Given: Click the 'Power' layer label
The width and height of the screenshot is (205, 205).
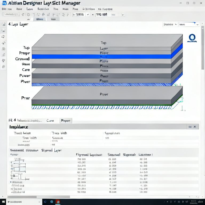Looking at the screenshot, I should (x=25, y=76).
